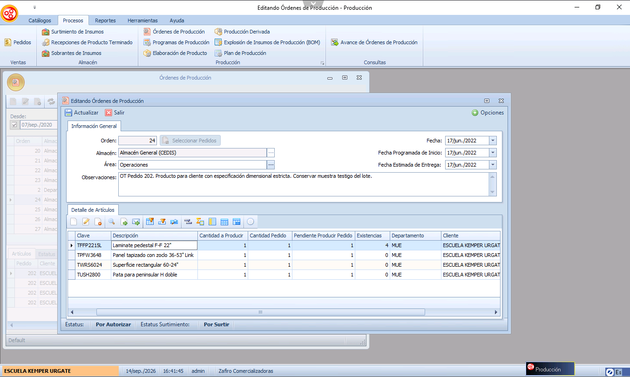Click the Área text field Operaciones
Viewport: 630px width, 377px height.
192,165
